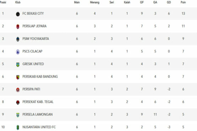Open the PSIM YOGYAKARTA team name
This screenshot has width=197, height=131.
click(x=36, y=39)
